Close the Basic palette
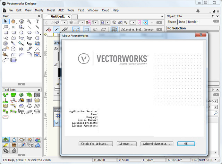 (x=39, y=16)
